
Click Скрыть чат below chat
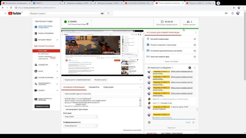[171, 128]
